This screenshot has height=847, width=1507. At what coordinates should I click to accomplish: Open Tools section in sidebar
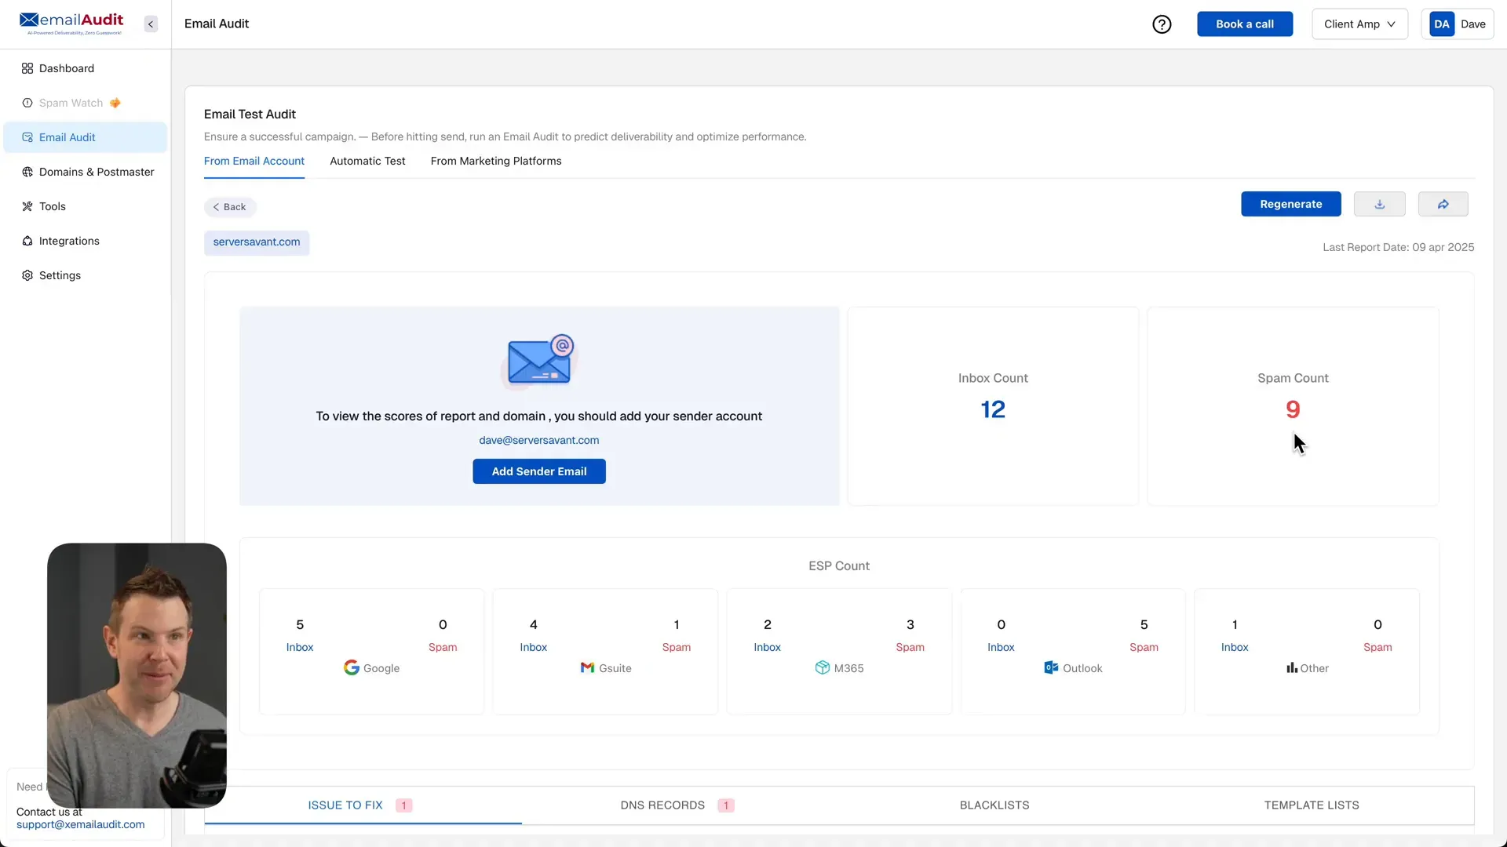coord(86,206)
